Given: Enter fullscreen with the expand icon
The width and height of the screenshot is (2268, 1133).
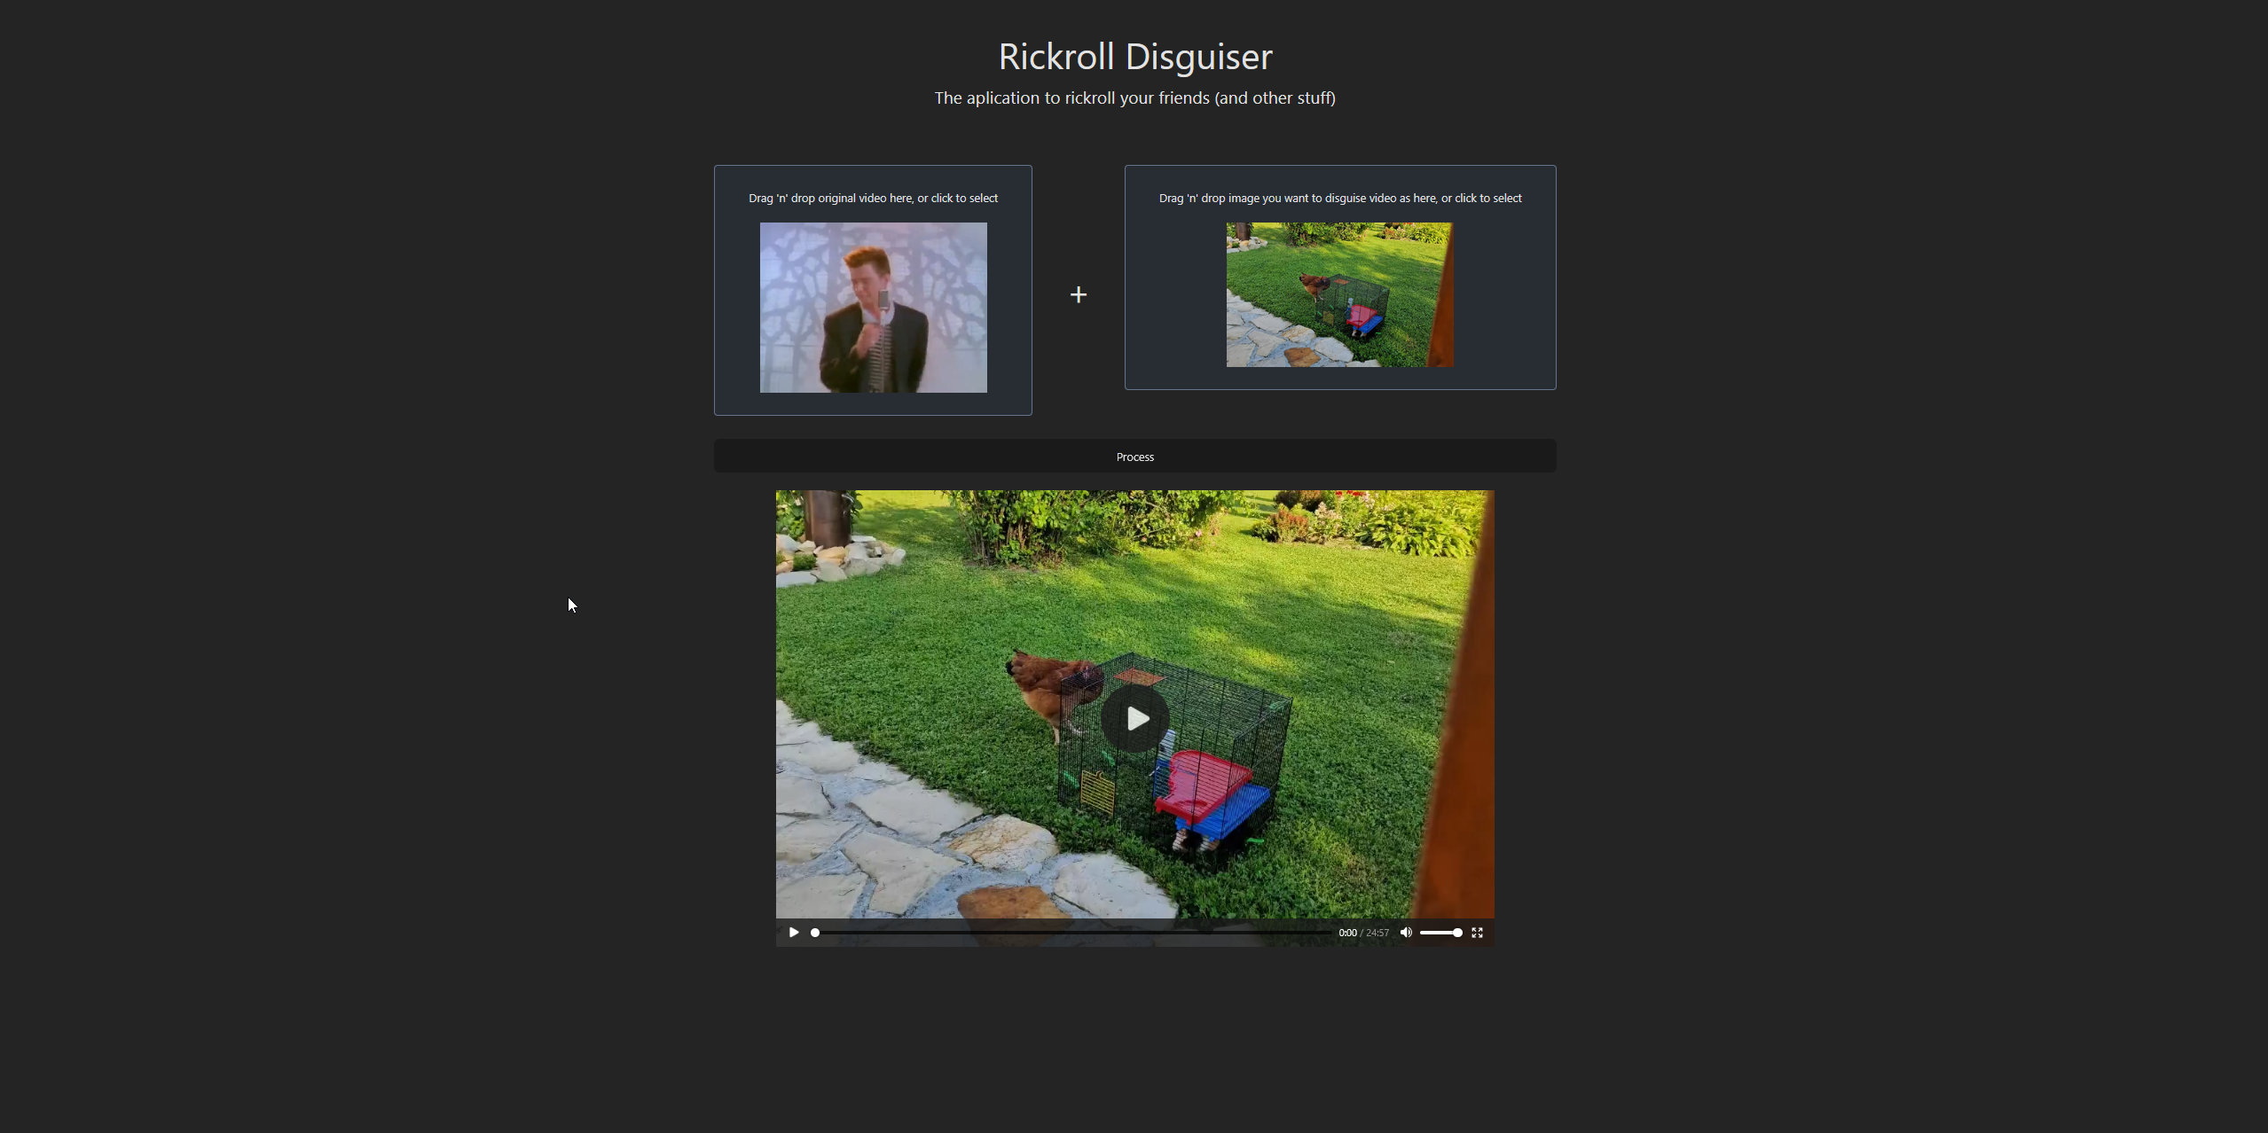Looking at the screenshot, I should (1477, 933).
